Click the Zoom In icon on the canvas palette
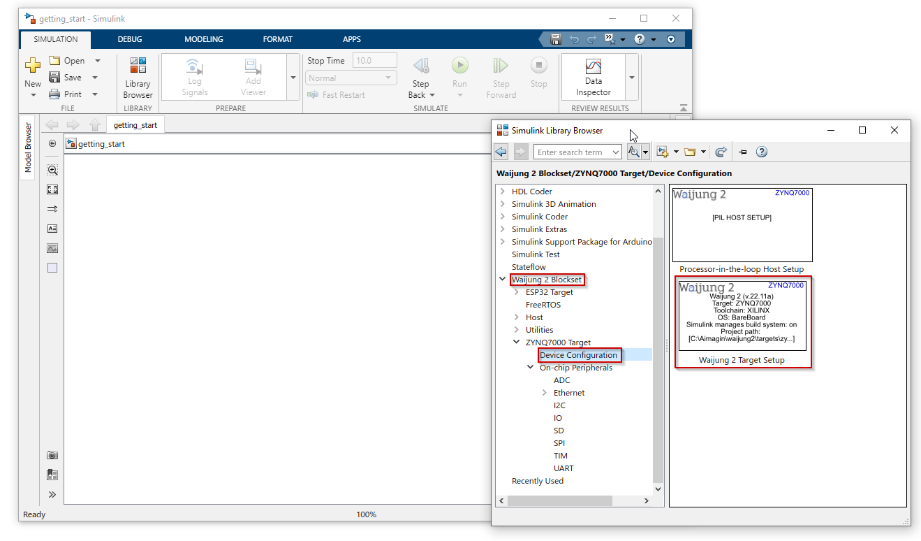 52,170
